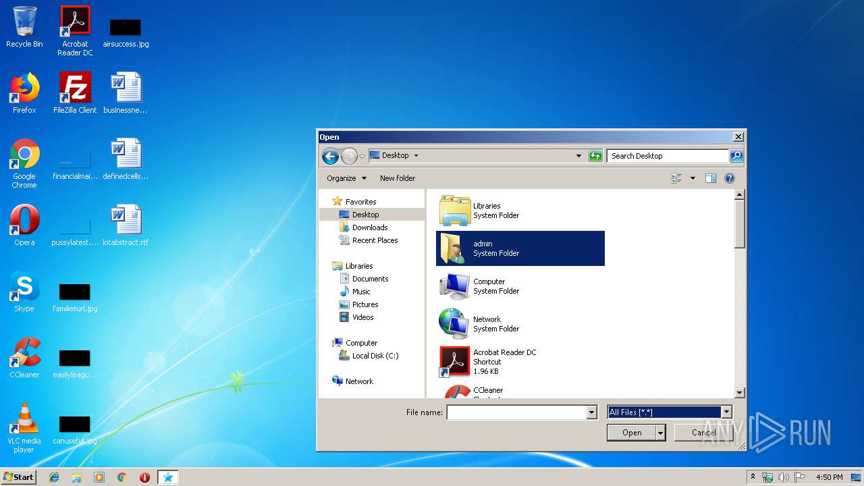Expand the recent locations dropdown near nav arrows
The image size is (864, 486).
pos(362,157)
